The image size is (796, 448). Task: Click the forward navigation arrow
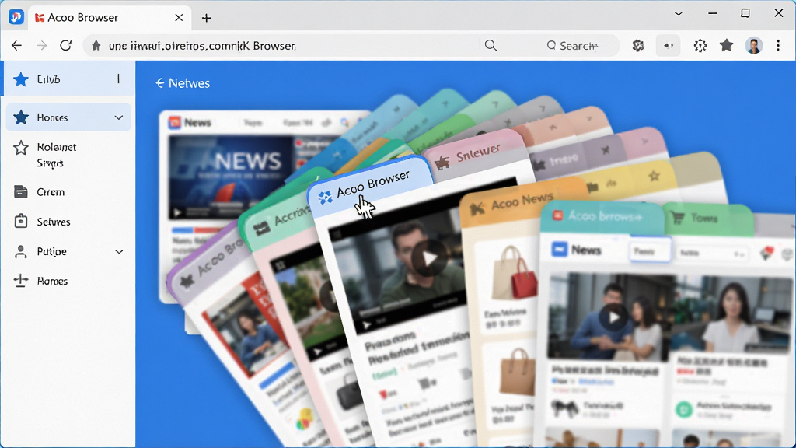[42, 46]
